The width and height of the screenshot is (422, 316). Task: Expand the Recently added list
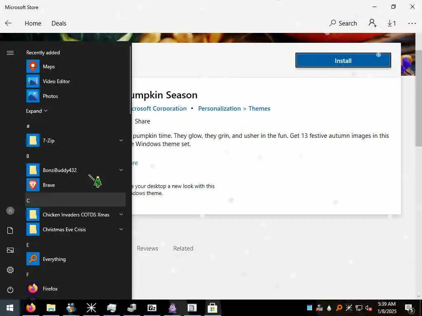[x=37, y=111]
